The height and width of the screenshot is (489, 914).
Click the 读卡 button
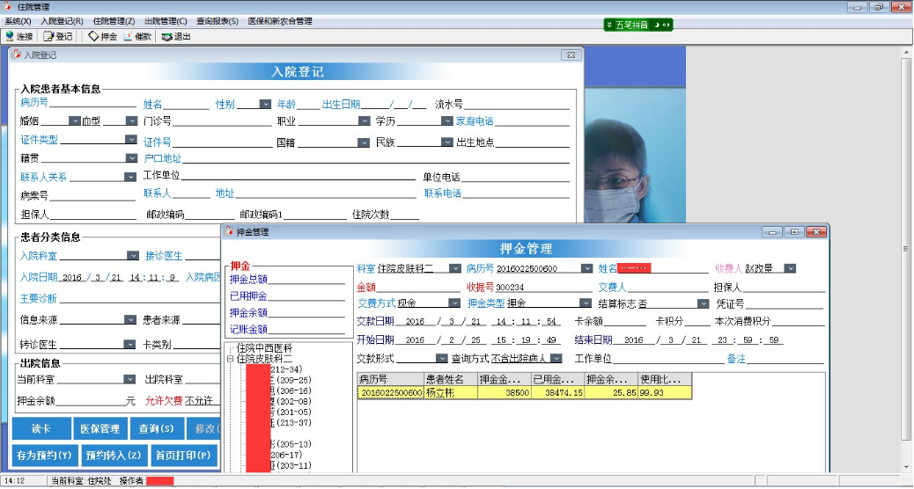pos(41,429)
